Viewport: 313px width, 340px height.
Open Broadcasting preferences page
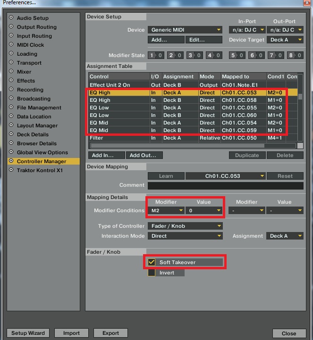pyautogui.click(x=34, y=99)
